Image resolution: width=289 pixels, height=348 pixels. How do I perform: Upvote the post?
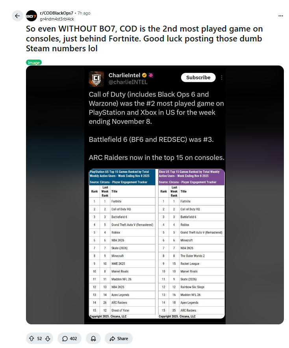click(x=31, y=339)
